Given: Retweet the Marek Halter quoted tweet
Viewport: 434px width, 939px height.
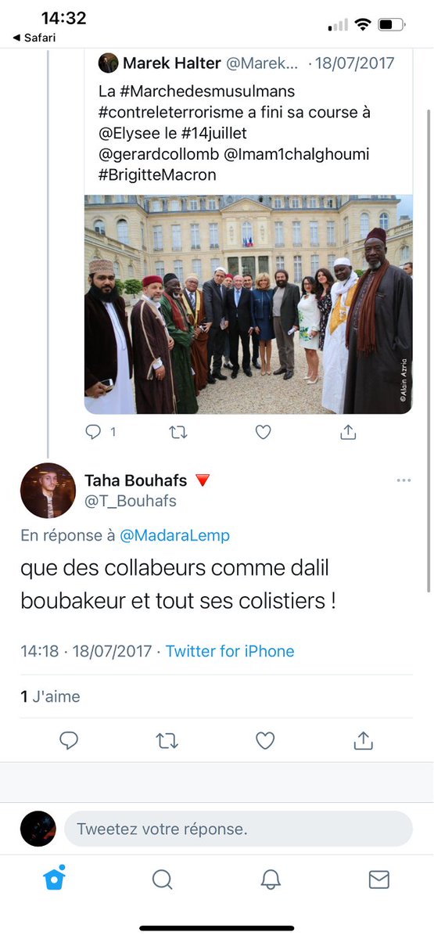Looking at the screenshot, I should (178, 431).
